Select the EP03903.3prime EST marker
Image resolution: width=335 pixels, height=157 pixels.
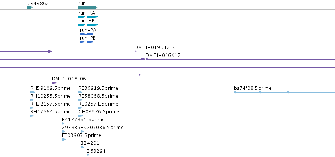click(64, 139)
